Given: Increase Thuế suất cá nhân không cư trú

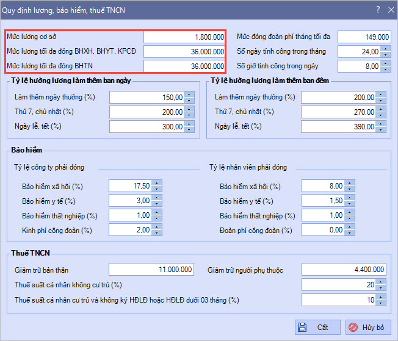Looking at the screenshot, I should click(x=381, y=282).
